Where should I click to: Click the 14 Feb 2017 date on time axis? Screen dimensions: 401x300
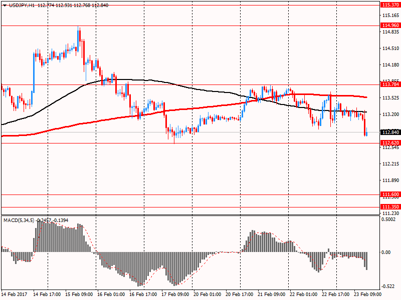click(14, 295)
